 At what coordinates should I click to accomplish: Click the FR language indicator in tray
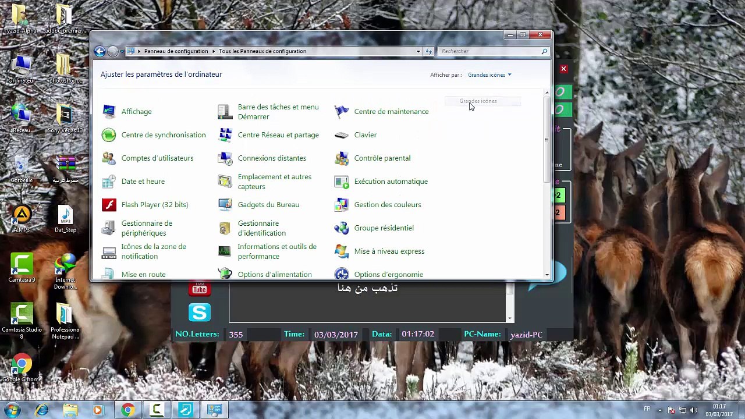point(647,410)
